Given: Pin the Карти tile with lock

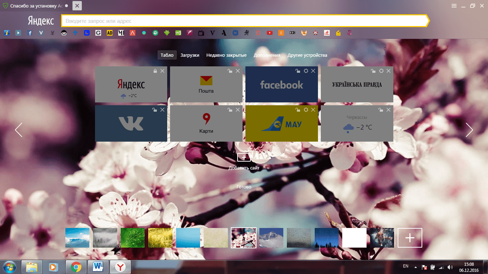Looking at the screenshot, I should click(x=230, y=110).
